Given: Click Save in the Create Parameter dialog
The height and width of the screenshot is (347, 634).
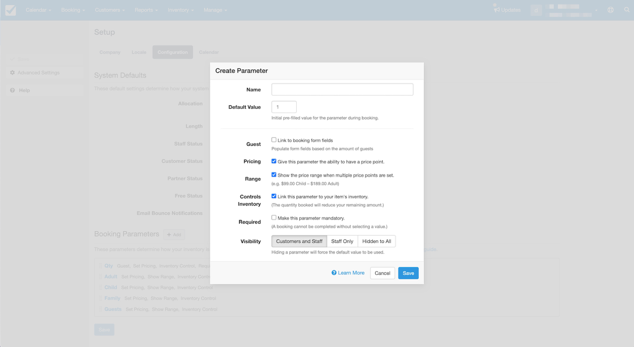Looking at the screenshot, I should pos(408,273).
